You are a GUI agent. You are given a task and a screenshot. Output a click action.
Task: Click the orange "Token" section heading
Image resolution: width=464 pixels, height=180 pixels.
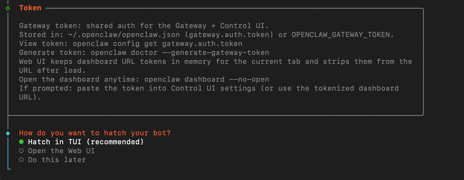(x=30, y=8)
